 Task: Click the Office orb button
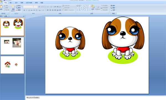tap(1, 1)
